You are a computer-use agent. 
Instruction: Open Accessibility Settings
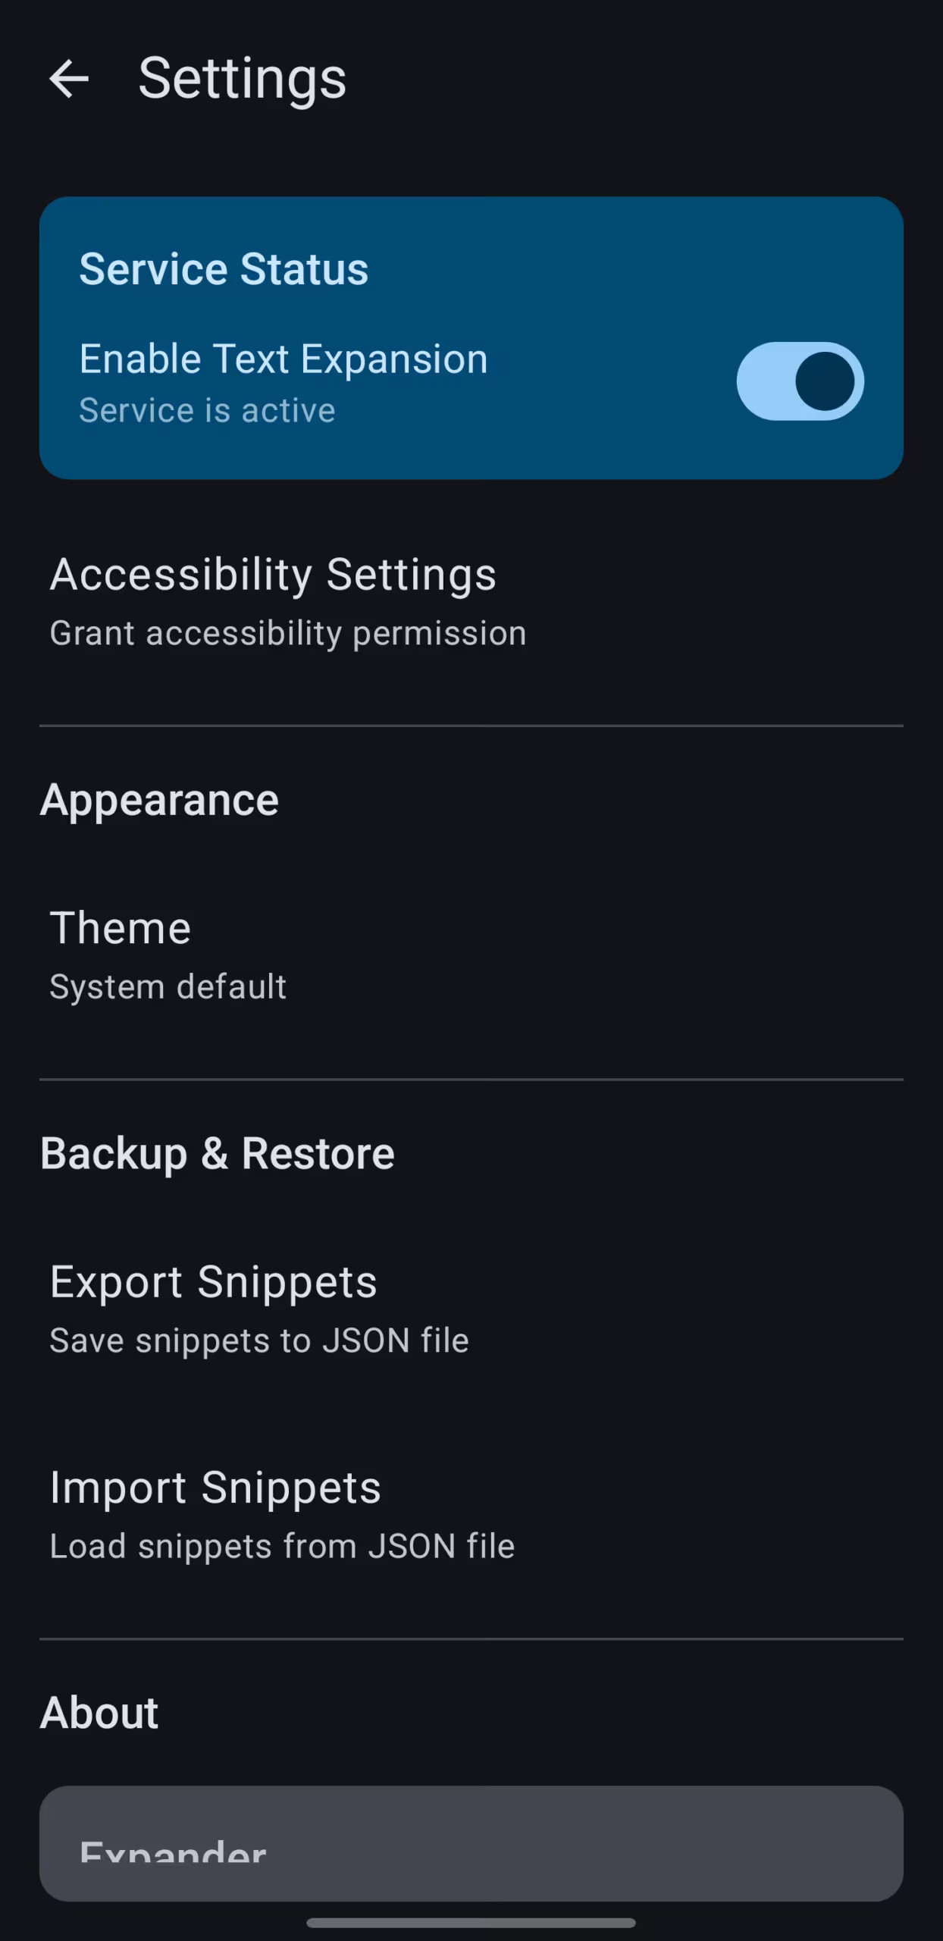471,602
